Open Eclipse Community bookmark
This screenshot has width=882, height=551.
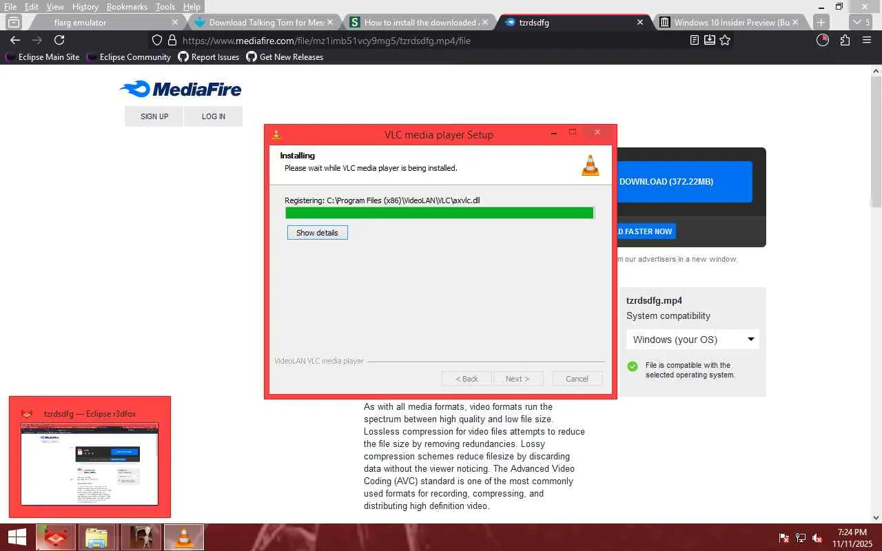click(129, 57)
